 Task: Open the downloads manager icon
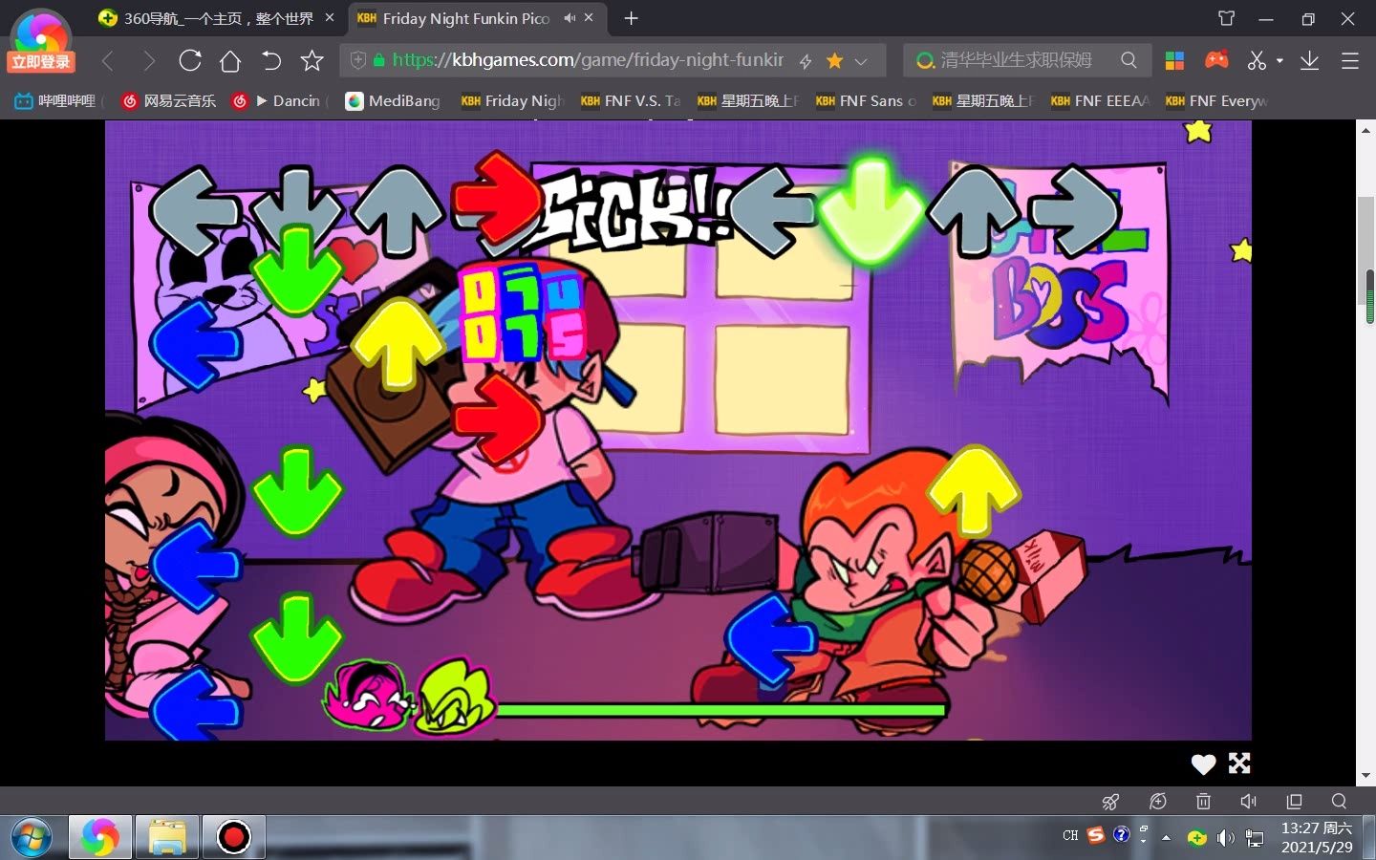(1309, 61)
